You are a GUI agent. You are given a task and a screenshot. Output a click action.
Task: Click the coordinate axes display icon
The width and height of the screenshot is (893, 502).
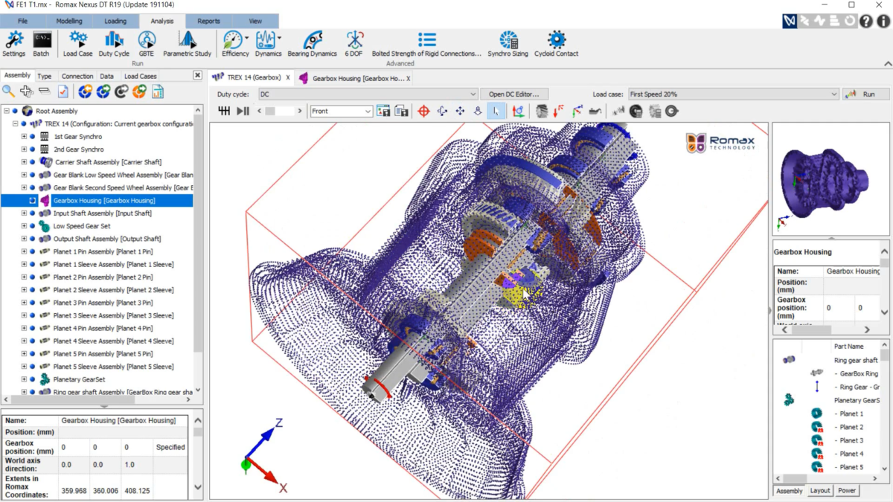click(x=518, y=111)
